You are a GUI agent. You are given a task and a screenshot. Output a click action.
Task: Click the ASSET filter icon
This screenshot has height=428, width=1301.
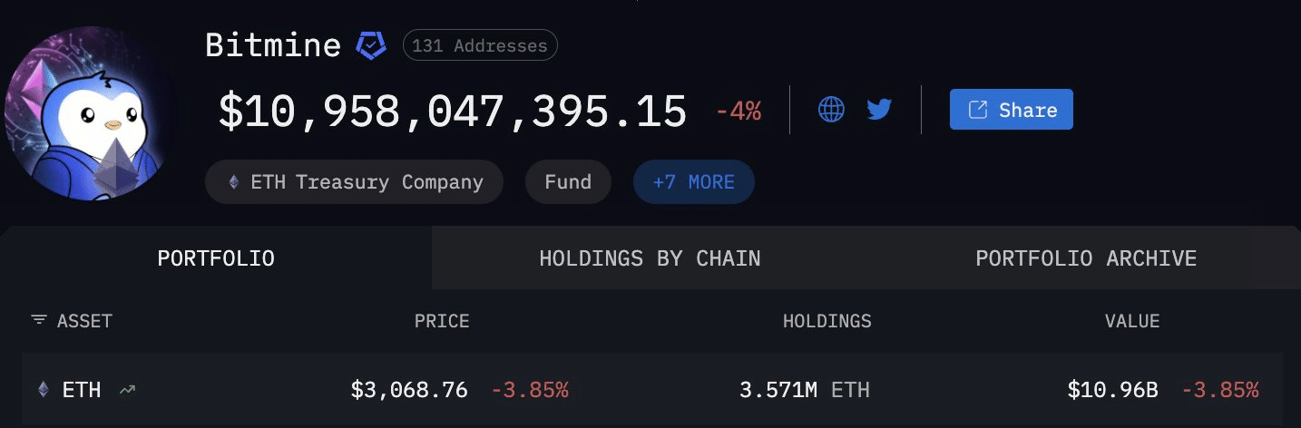[38, 320]
